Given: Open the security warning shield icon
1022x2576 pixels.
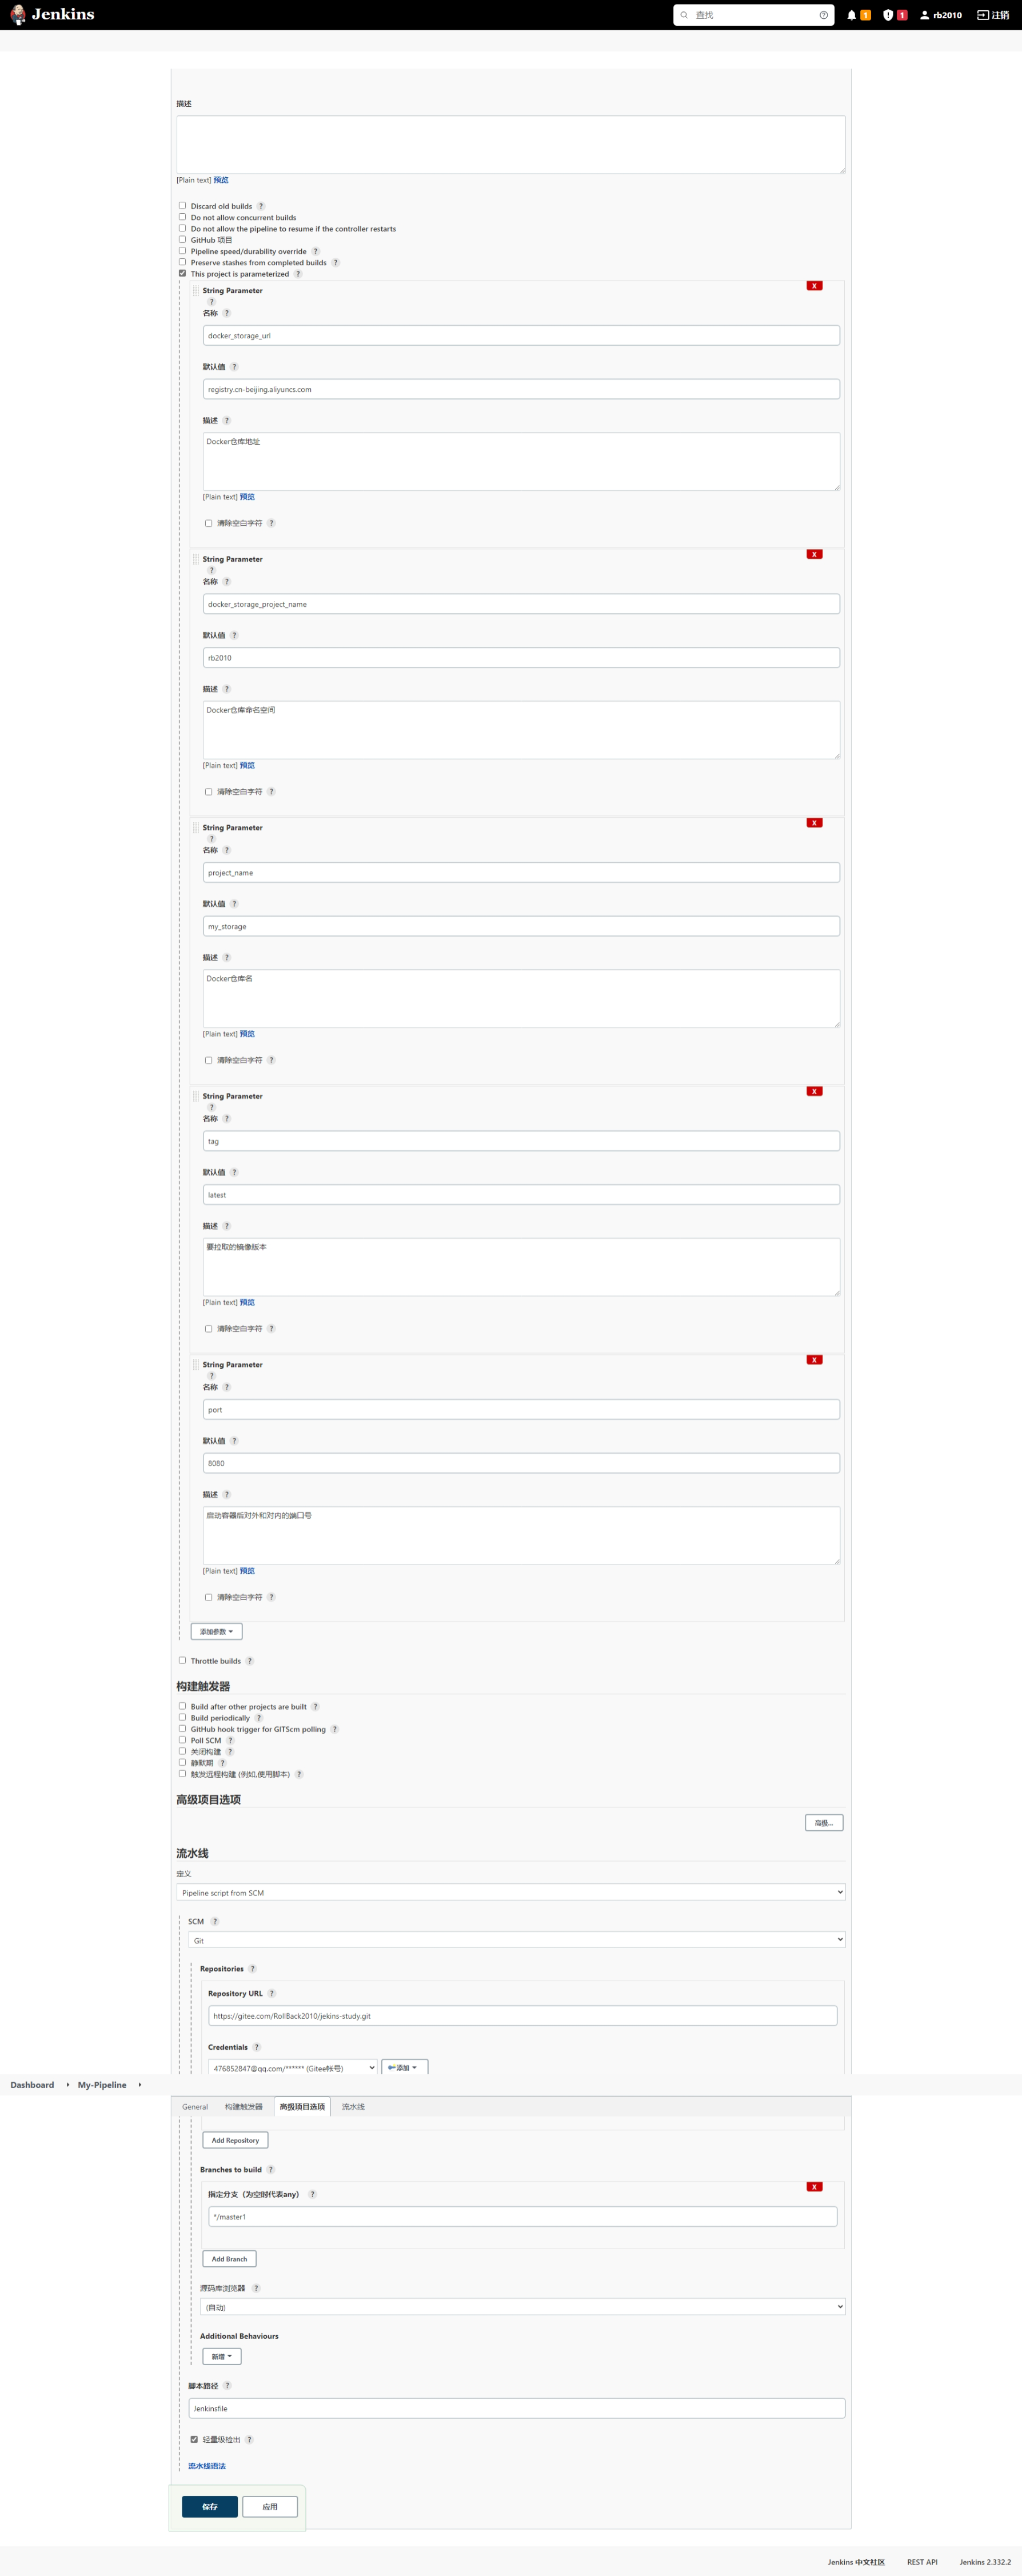Looking at the screenshot, I should pyautogui.click(x=888, y=15).
